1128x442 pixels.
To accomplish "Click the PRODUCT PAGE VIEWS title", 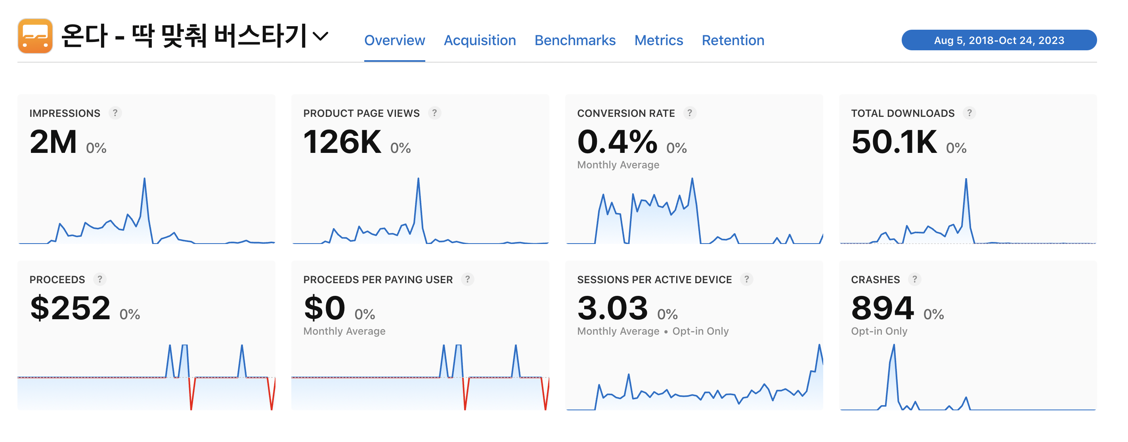I will coord(361,113).
